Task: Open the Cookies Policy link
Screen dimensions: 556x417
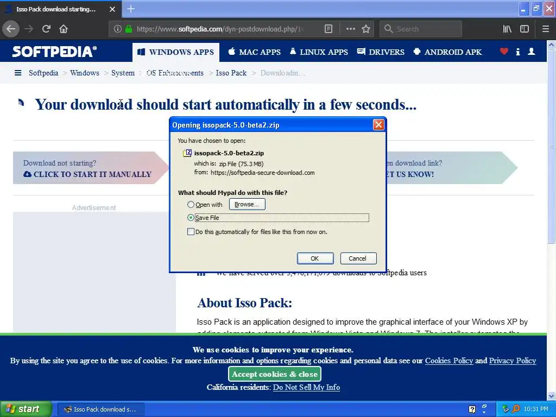Action: pyautogui.click(x=449, y=361)
